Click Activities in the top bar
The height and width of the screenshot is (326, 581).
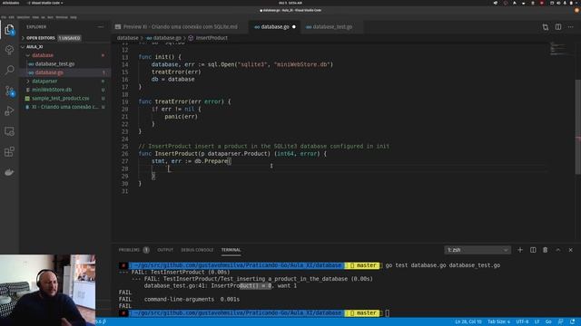tap(10, 3)
